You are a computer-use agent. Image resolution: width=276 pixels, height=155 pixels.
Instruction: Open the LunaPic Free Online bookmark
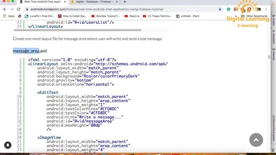pyautogui.click(x=40, y=16)
